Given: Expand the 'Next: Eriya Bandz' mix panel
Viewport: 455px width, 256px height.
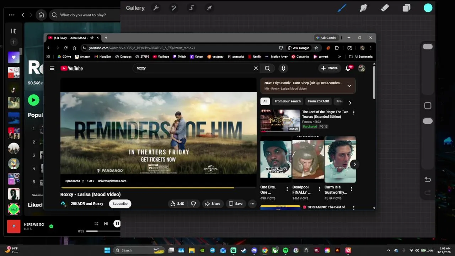Looking at the screenshot, I should click(349, 86).
